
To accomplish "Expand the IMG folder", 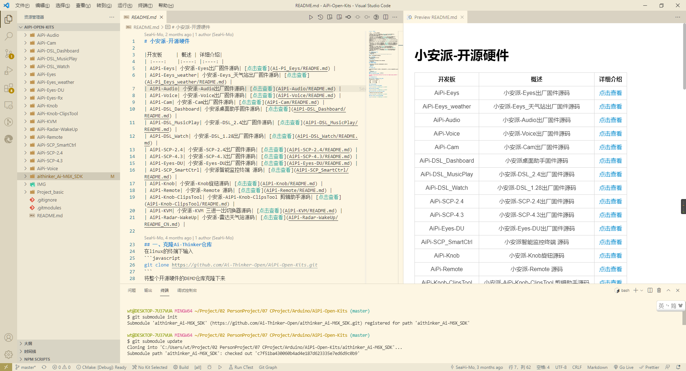I will click(x=25, y=184).
